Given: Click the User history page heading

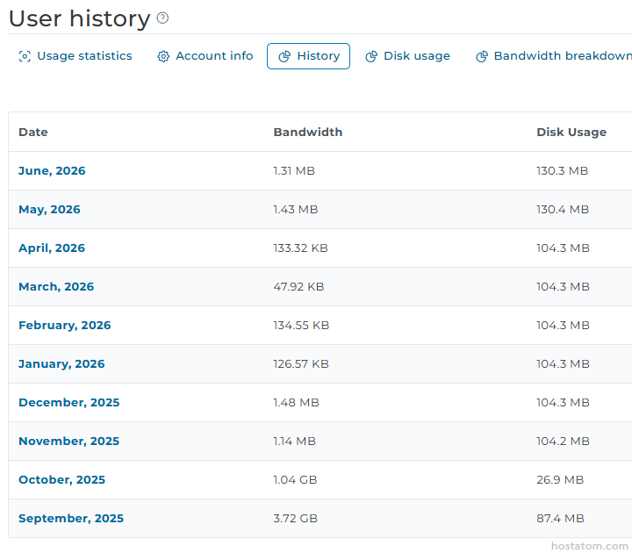Looking at the screenshot, I should pyautogui.click(x=79, y=18).
